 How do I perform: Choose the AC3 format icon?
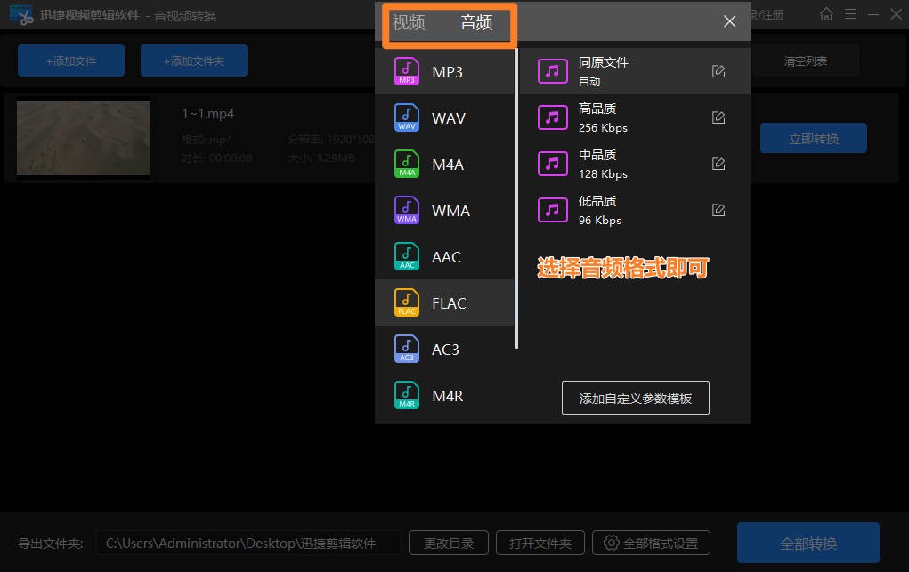406,349
